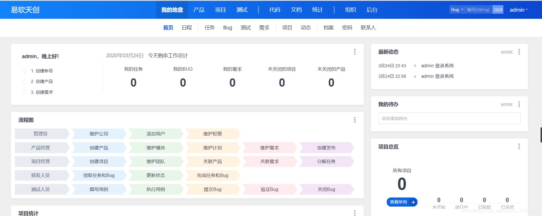Viewport: 542px width, 216px height.
Task: Select the 档案 sub tab
Action: click(x=329, y=28)
